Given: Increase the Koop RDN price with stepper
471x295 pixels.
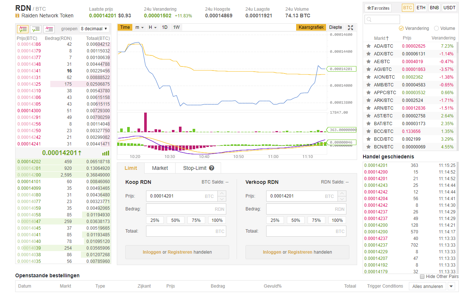Looking at the screenshot, I should tap(221, 193).
